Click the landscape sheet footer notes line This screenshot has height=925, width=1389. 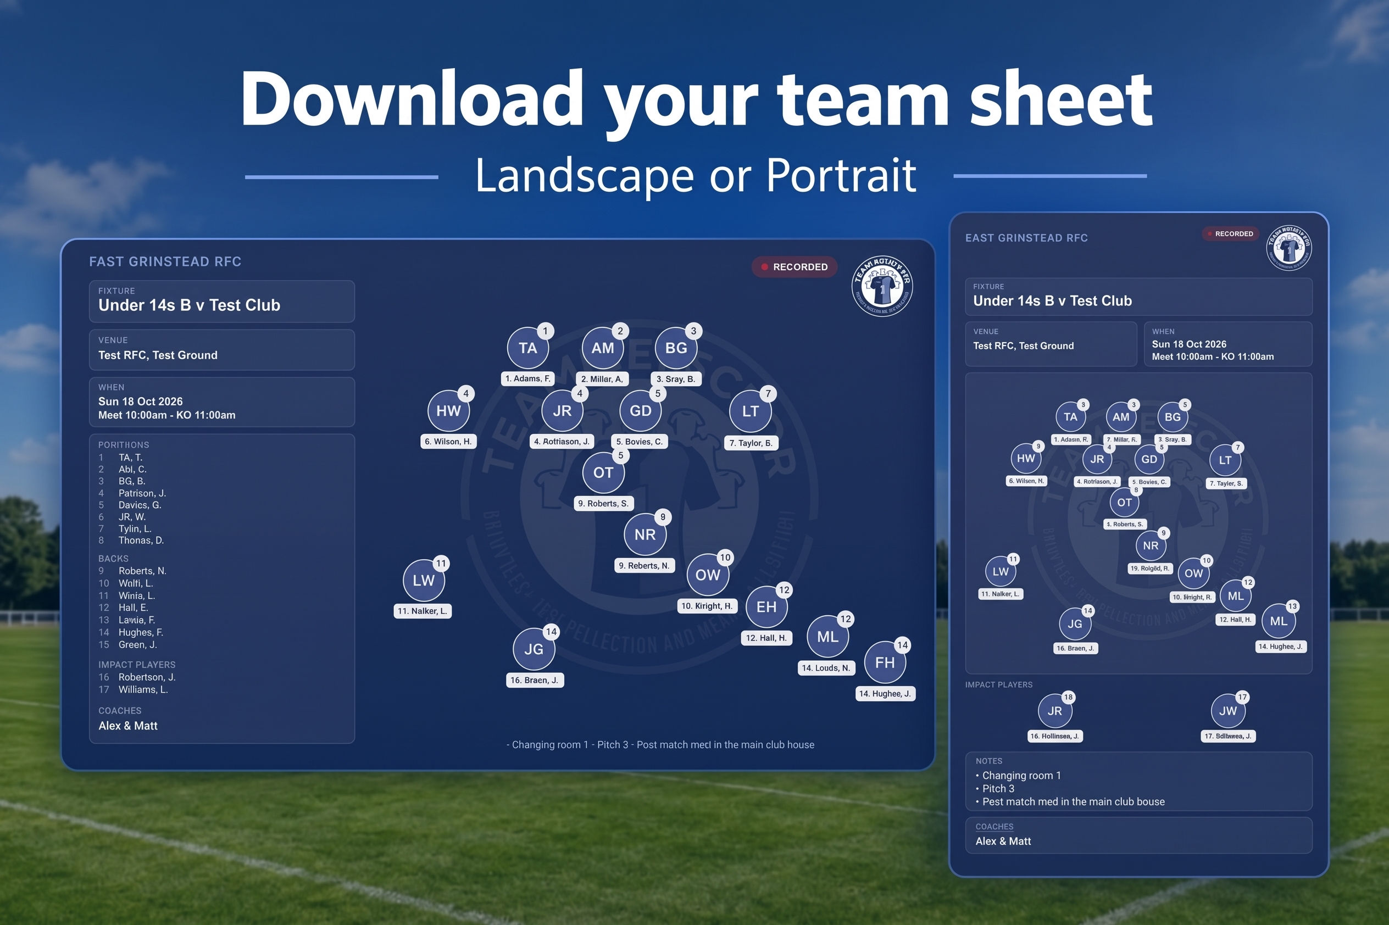click(660, 745)
